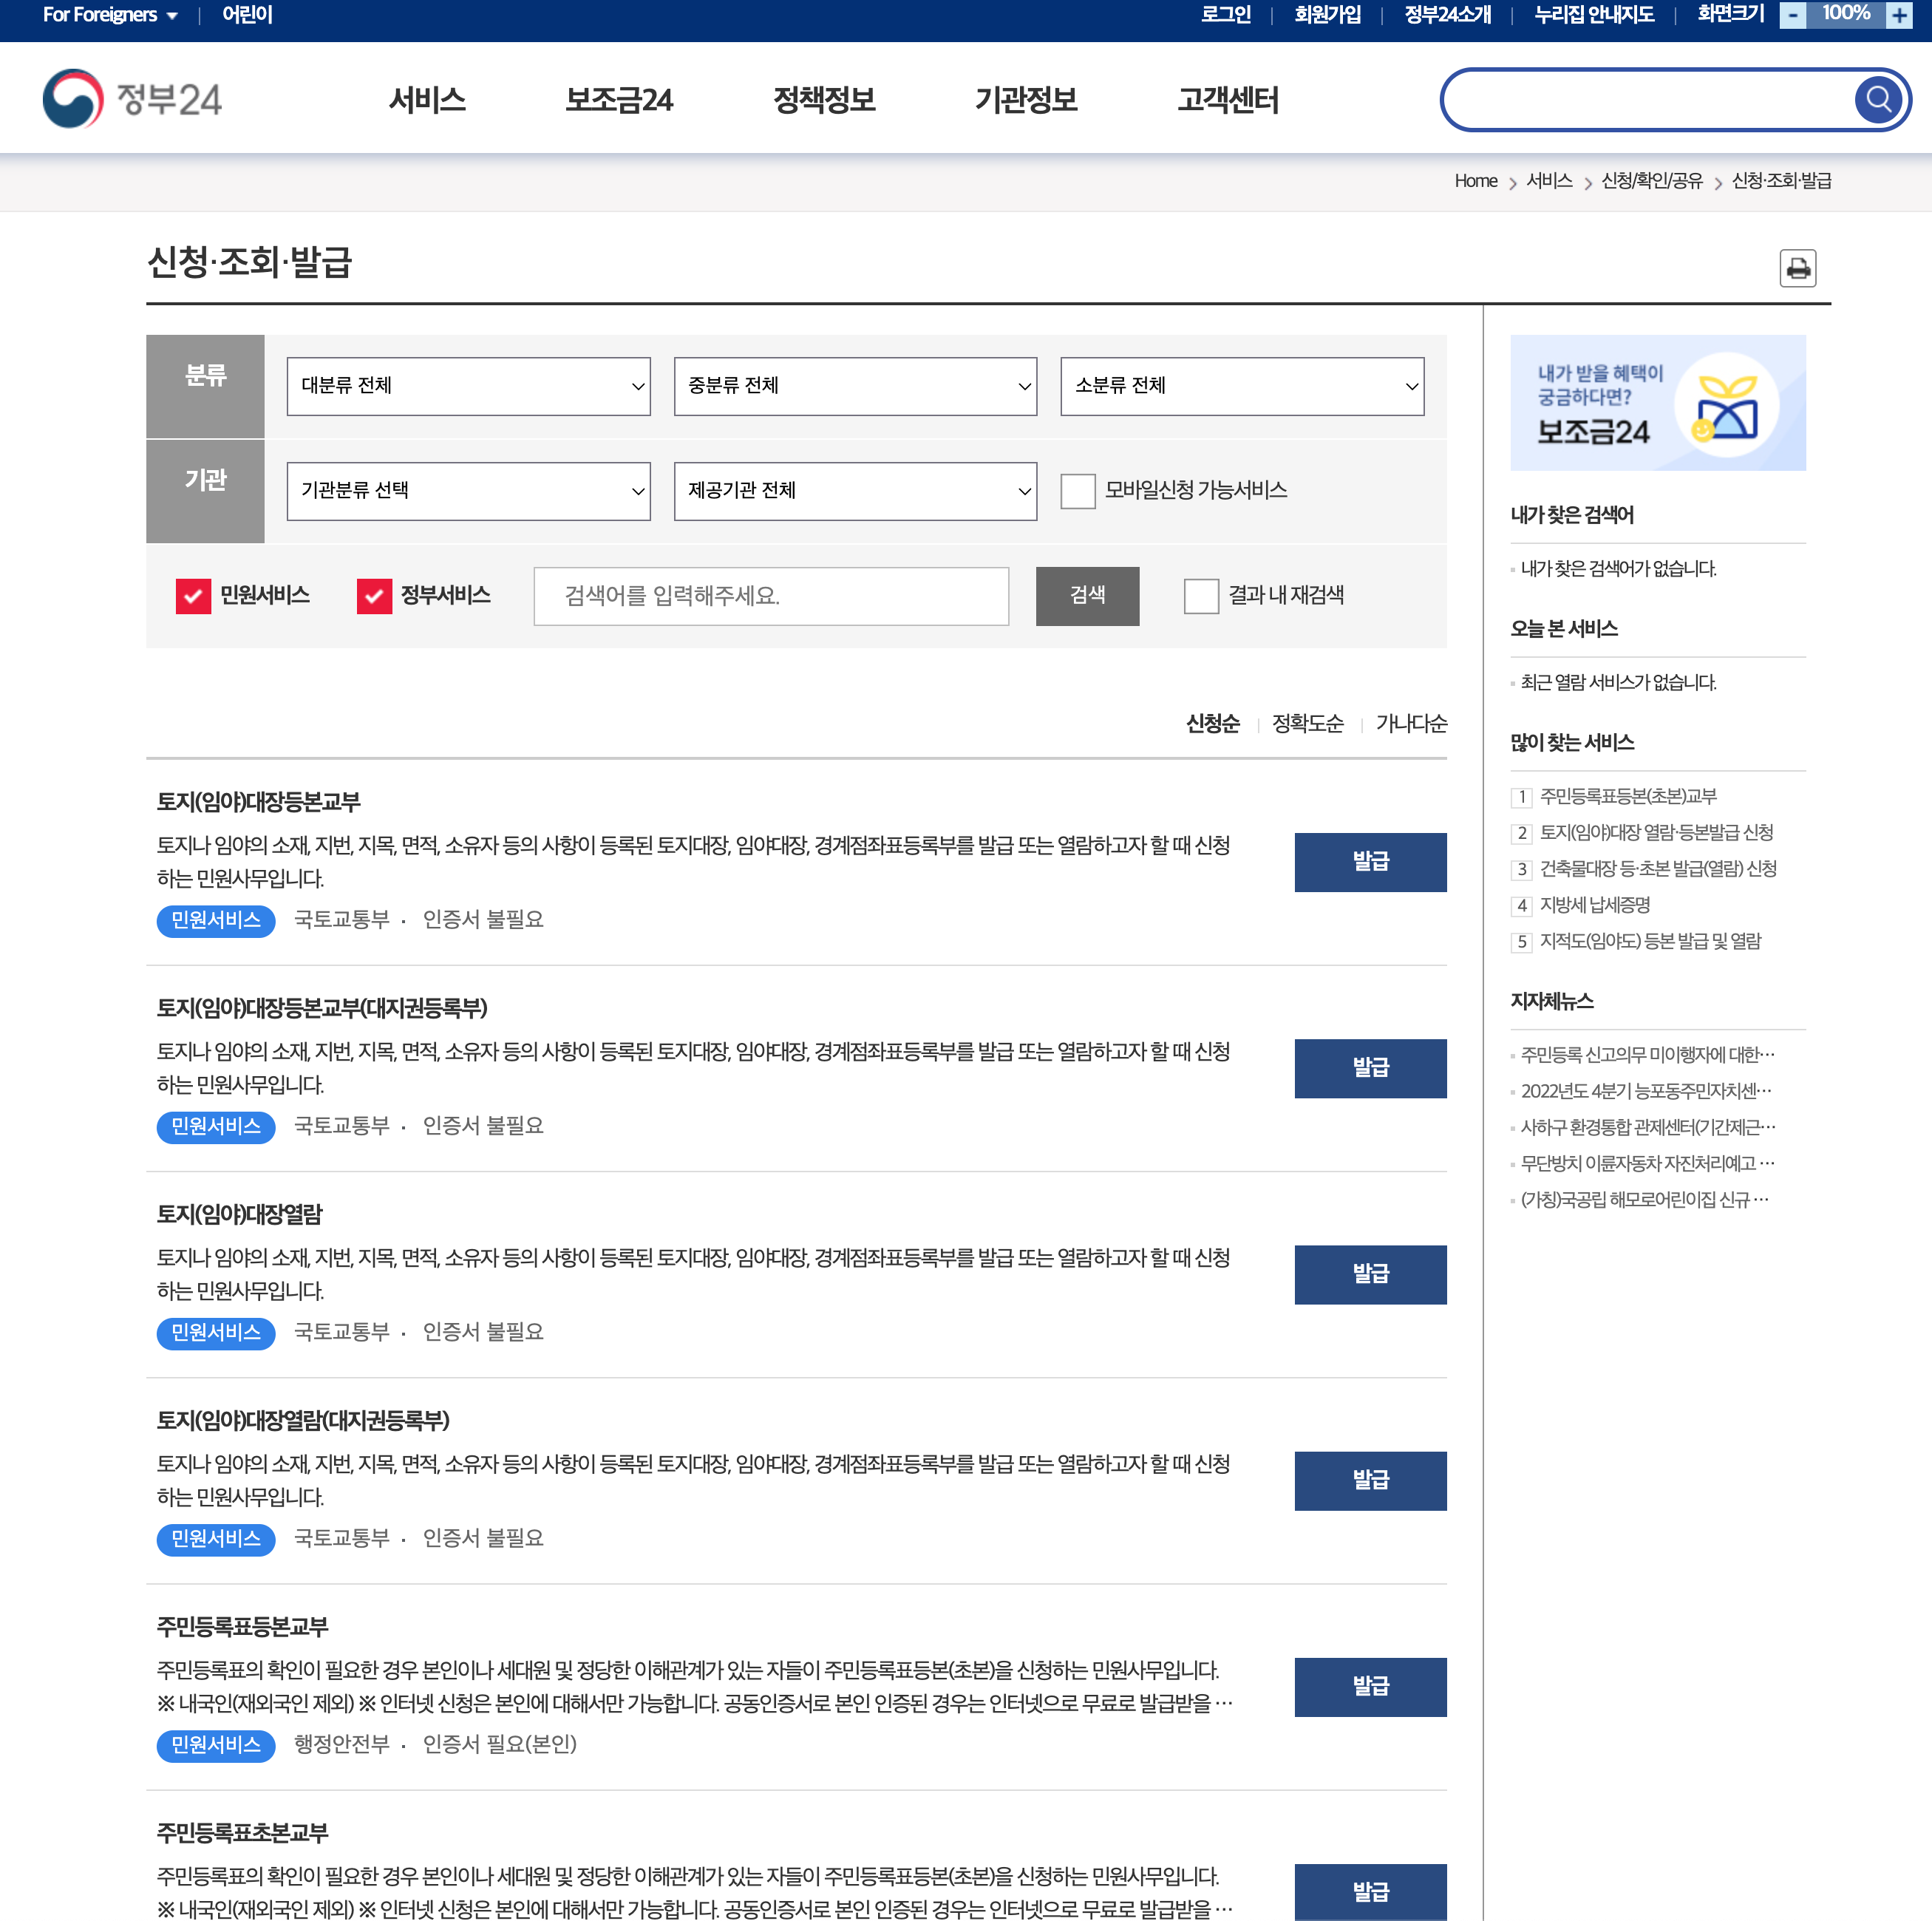Uncheck the 민원서비스 checkbox
Screen dimensions: 1932x1921
[x=193, y=596]
